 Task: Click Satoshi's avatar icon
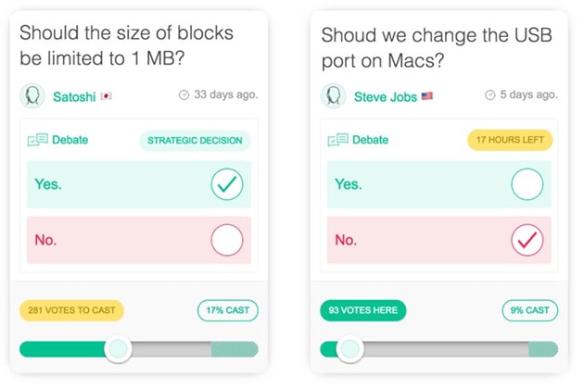click(x=32, y=96)
